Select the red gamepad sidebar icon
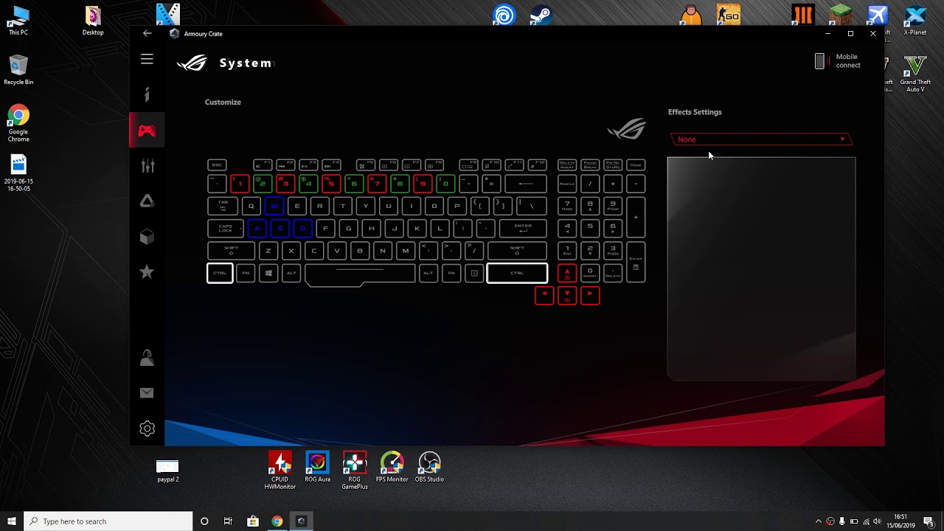The width and height of the screenshot is (944, 531). 147,131
